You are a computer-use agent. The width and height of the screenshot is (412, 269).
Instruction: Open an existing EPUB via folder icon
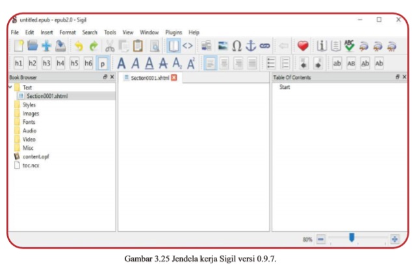tap(32, 46)
